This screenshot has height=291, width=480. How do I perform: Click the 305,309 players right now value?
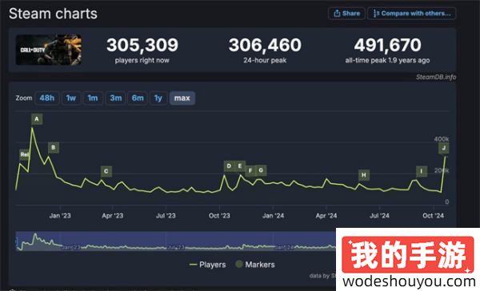(x=142, y=46)
